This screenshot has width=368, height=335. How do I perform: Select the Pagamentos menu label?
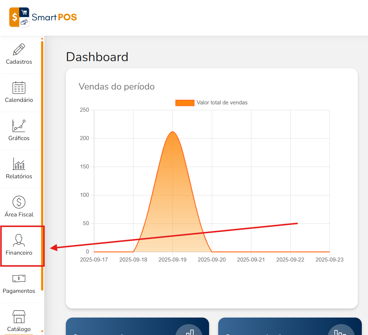(x=19, y=291)
